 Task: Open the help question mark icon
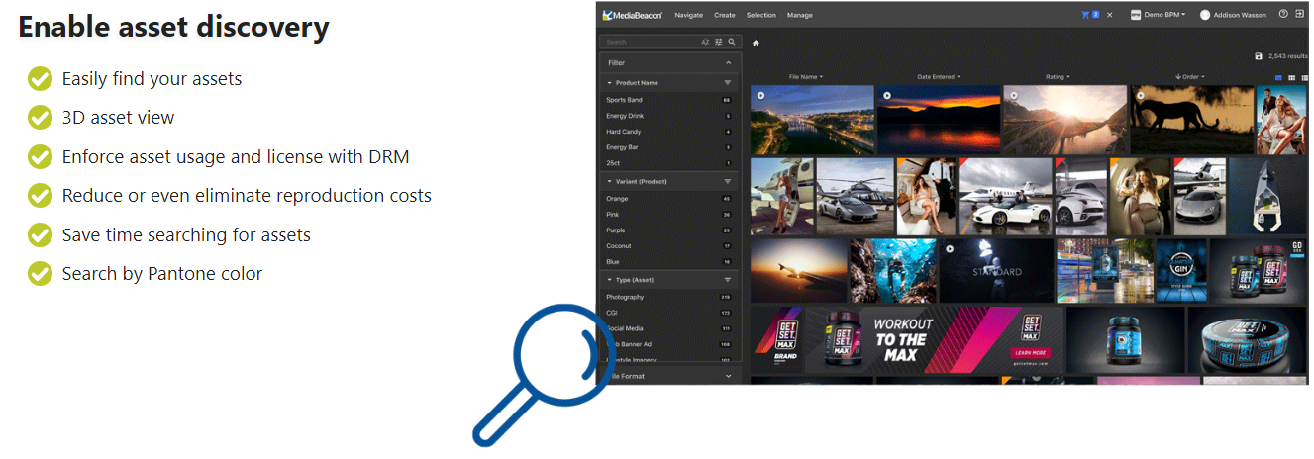click(1283, 14)
